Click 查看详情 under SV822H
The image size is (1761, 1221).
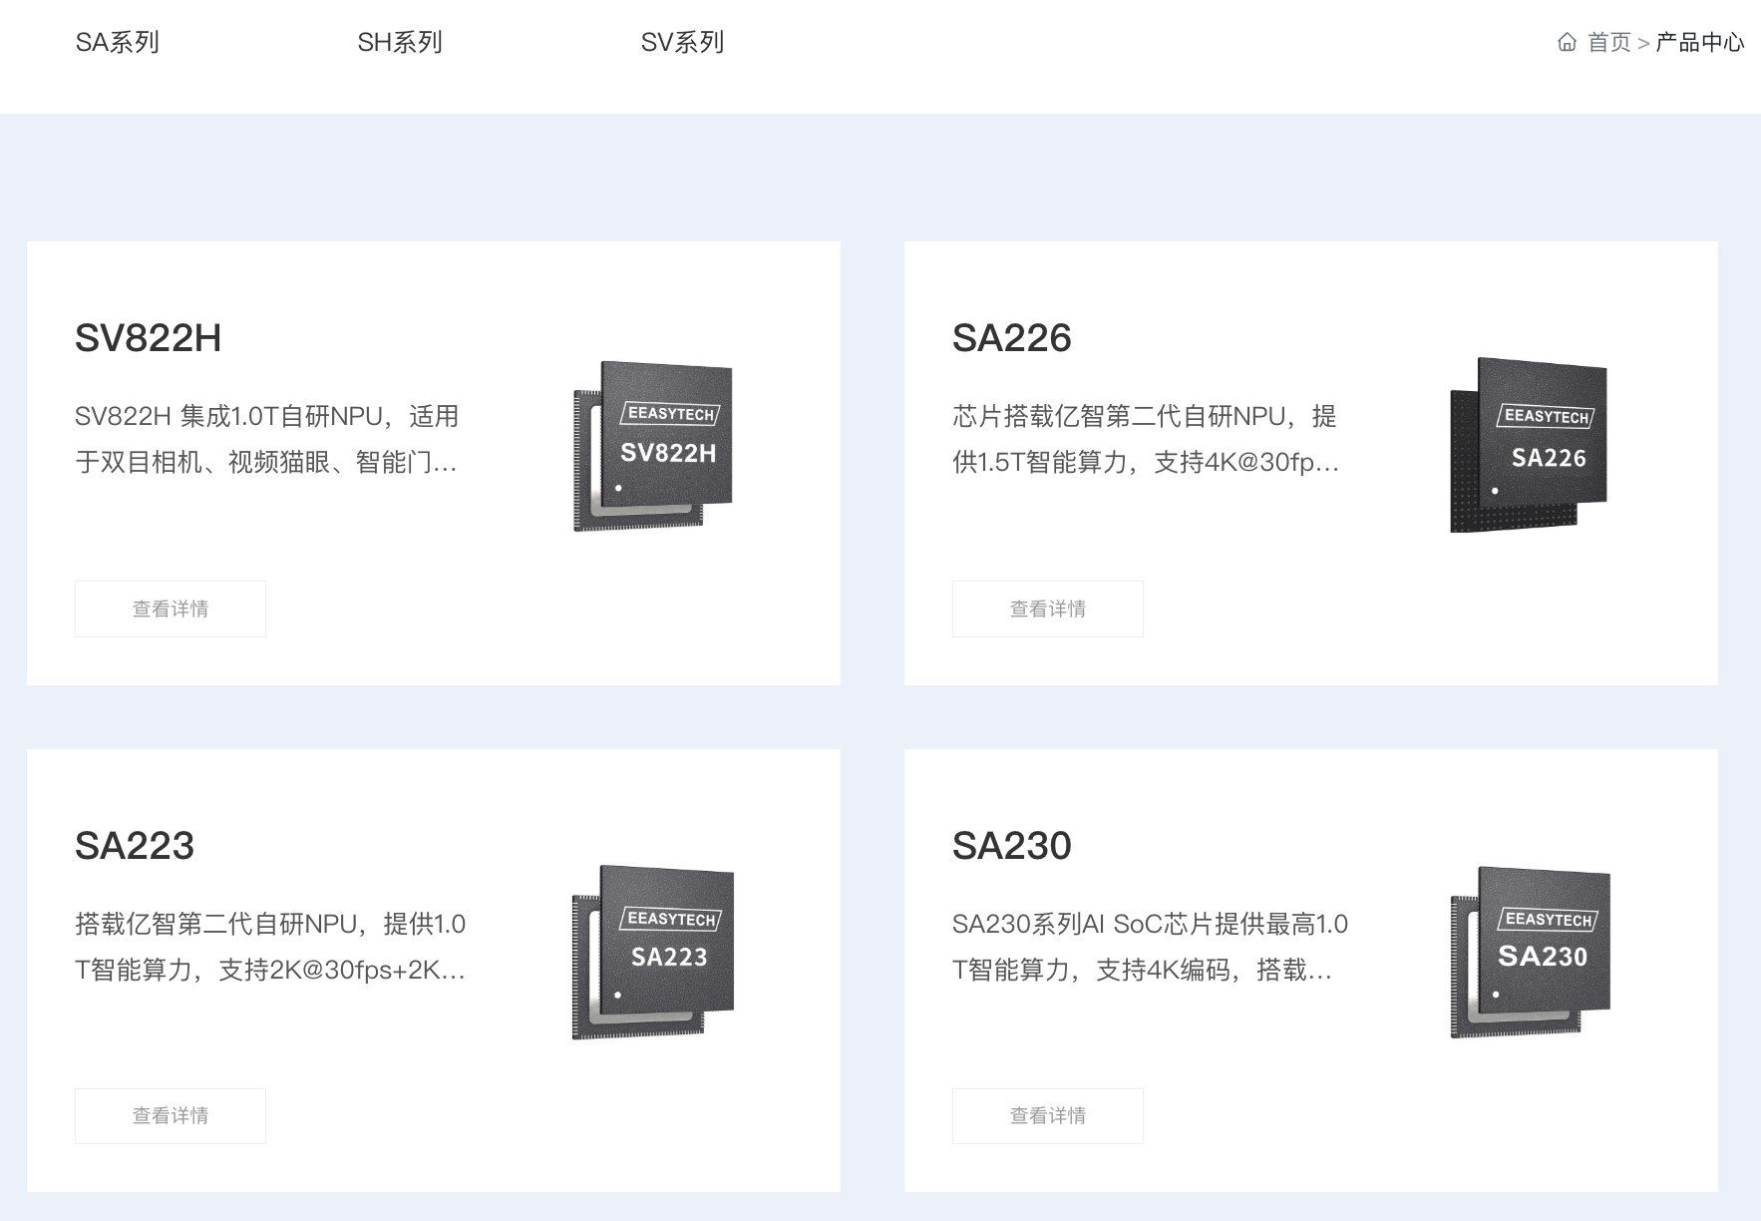[x=170, y=608]
